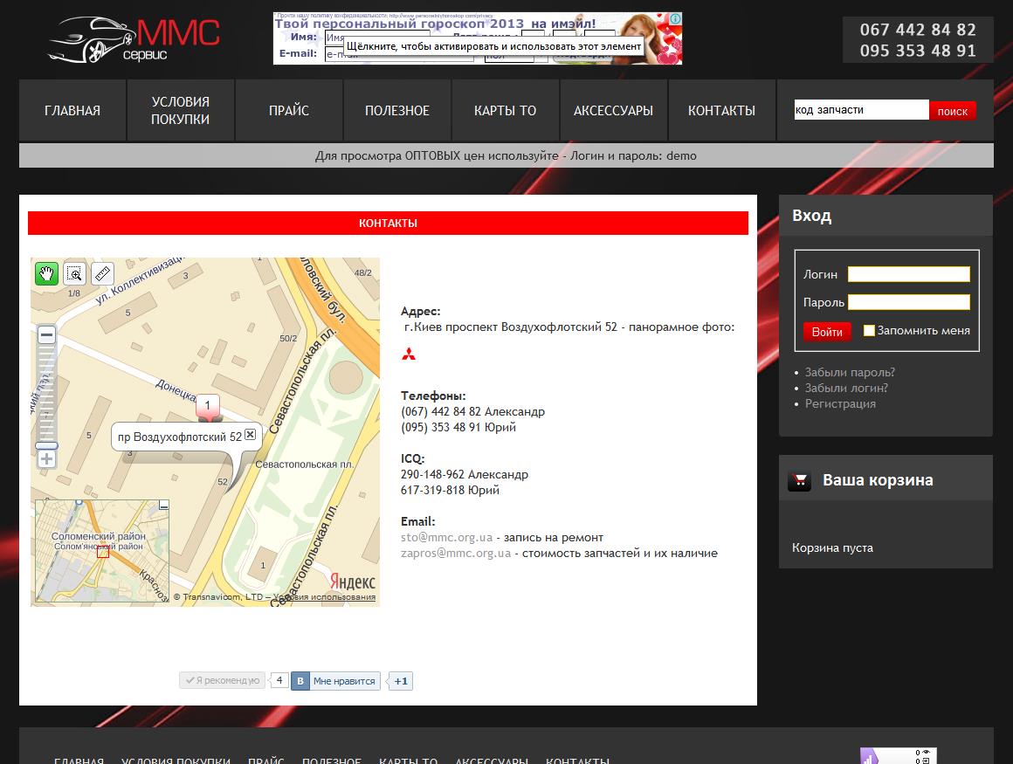Select the ruler distance tool on map
Image resolution: width=1013 pixels, height=764 pixels.
click(103, 273)
